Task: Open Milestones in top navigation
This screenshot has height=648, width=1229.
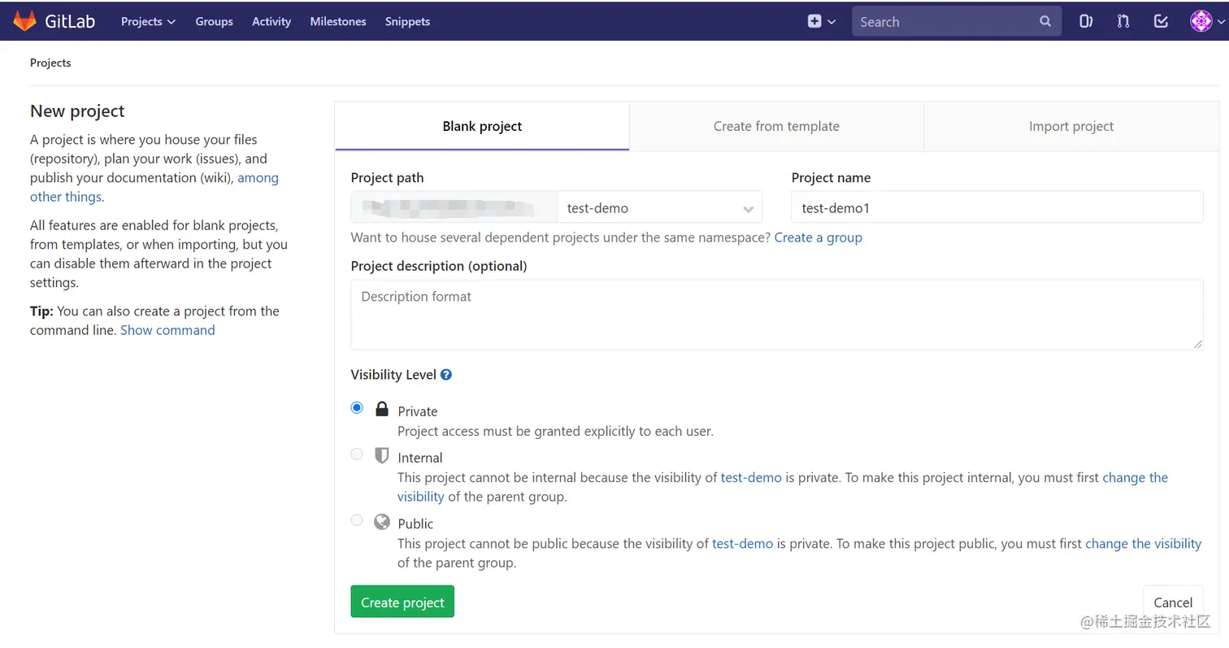Action: tap(338, 21)
